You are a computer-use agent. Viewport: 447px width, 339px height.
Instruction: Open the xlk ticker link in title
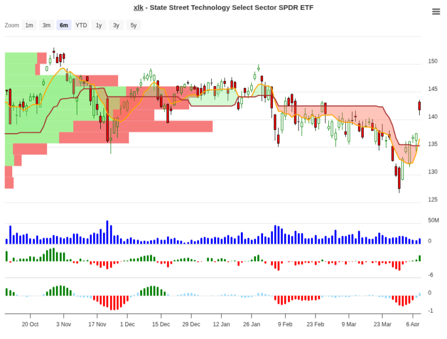coord(139,8)
